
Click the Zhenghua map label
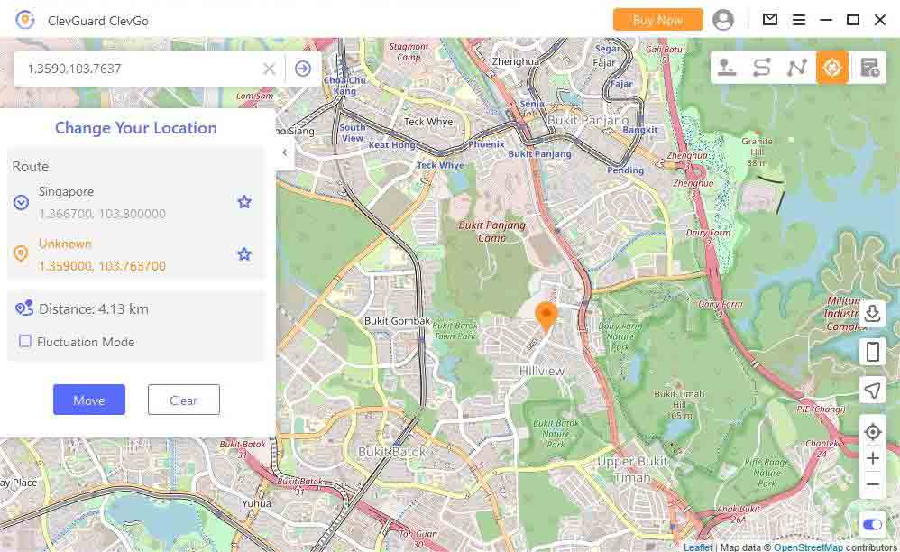coord(516,61)
